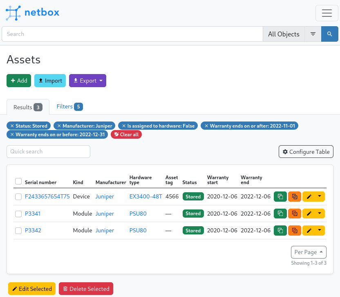Open Juniper manufacturer link in F2433657654T75 row

point(105,196)
